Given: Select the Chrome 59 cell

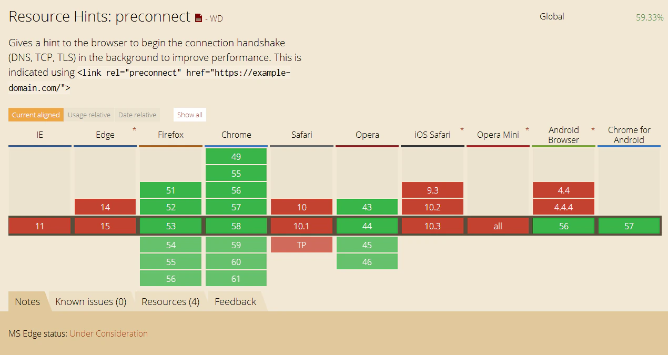Looking at the screenshot, I should 236,245.
